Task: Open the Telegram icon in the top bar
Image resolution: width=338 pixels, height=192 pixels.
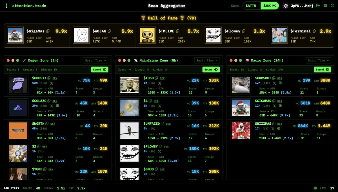Action: (325, 6)
